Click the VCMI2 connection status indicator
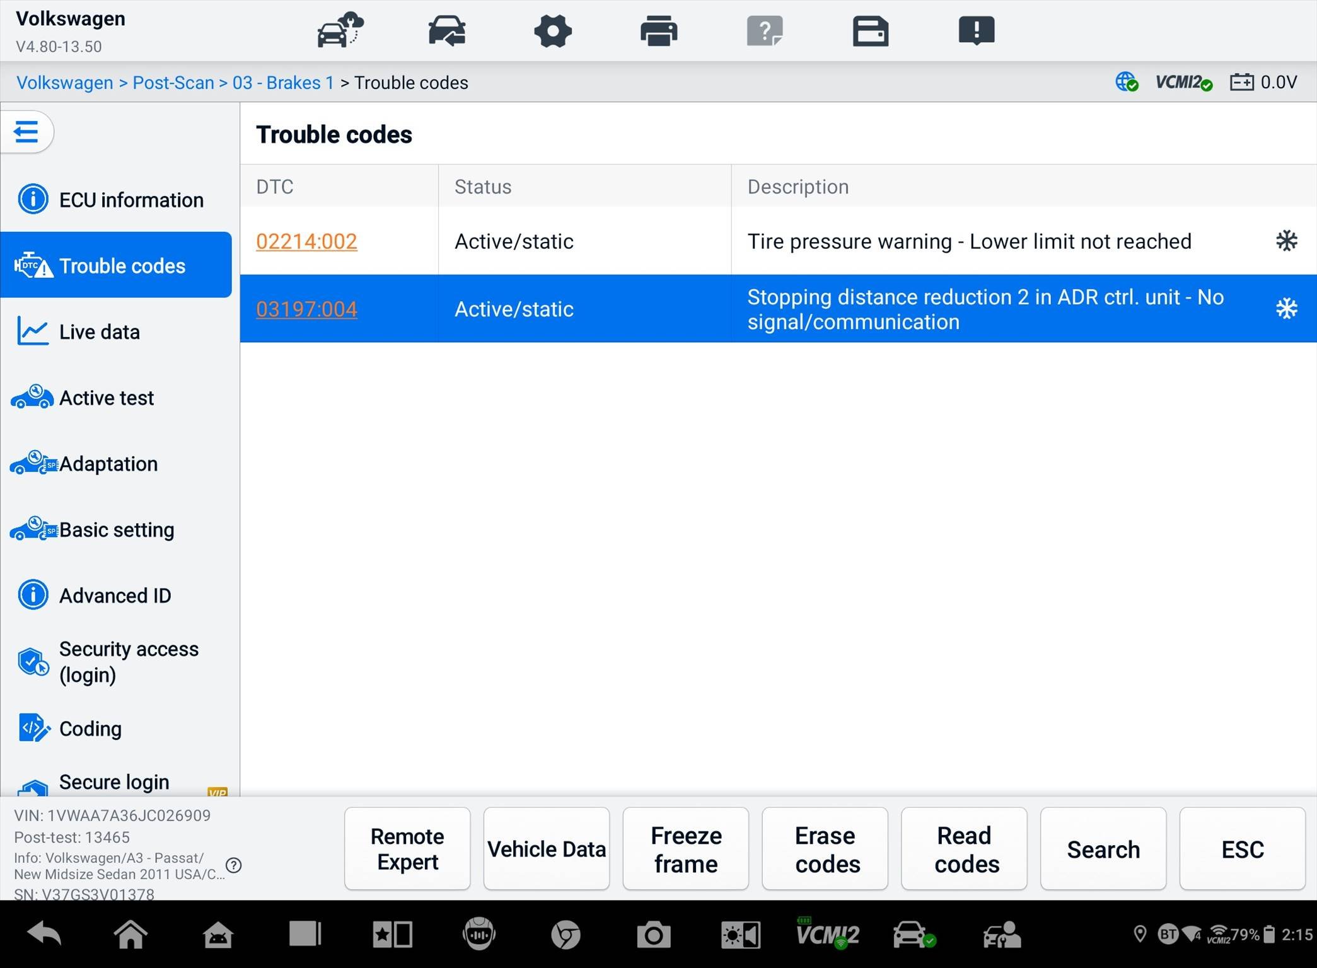Image resolution: width=1317 pixels, height=968 pixels. tap(1183, 83)
